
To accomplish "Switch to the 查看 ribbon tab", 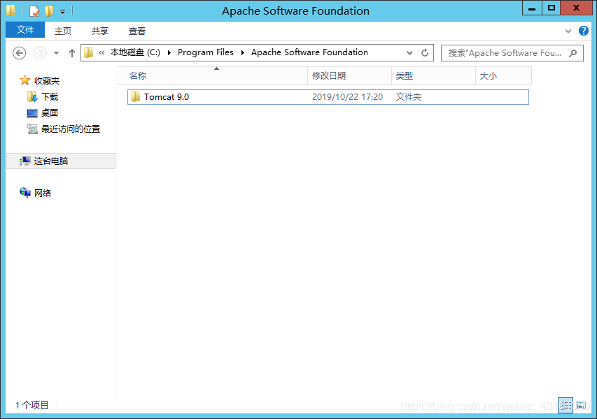I will [137, 31].
